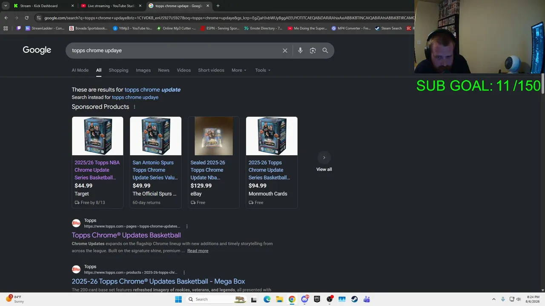545x306 pixels.
Task: Open the Twitch bookmark icon
Action: coord(18,28)
